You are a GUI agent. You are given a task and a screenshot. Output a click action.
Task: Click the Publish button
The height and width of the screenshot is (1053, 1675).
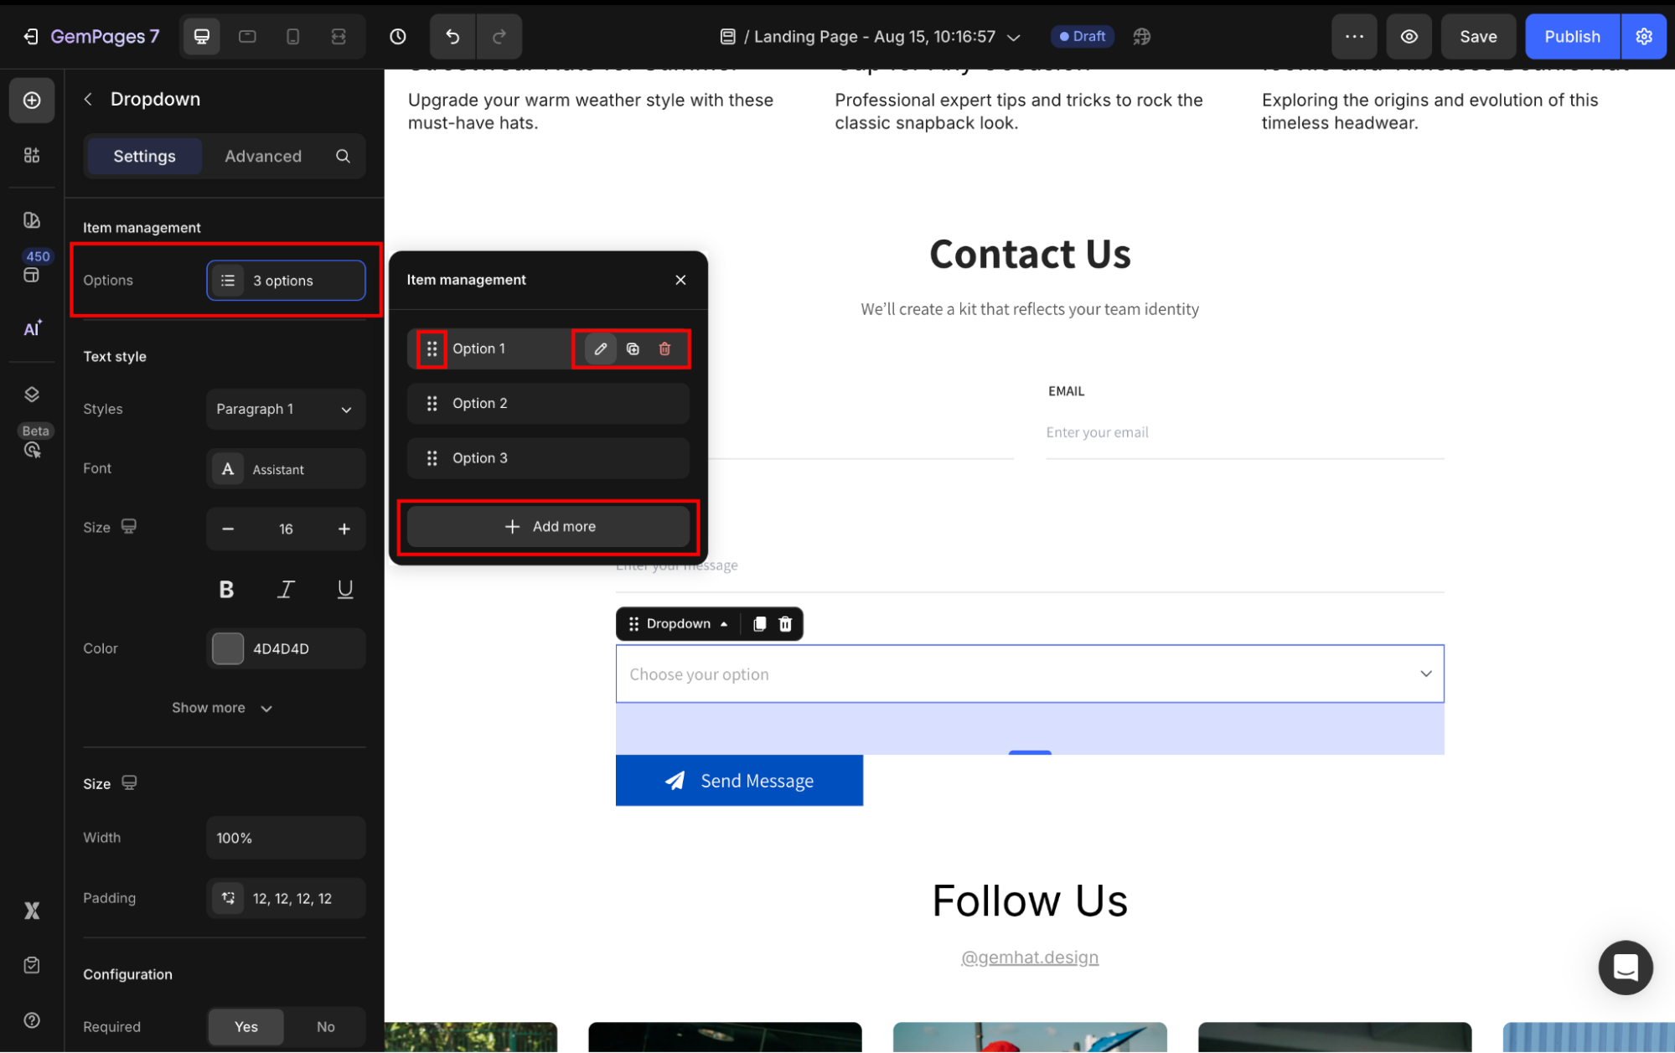(1571, 36)
